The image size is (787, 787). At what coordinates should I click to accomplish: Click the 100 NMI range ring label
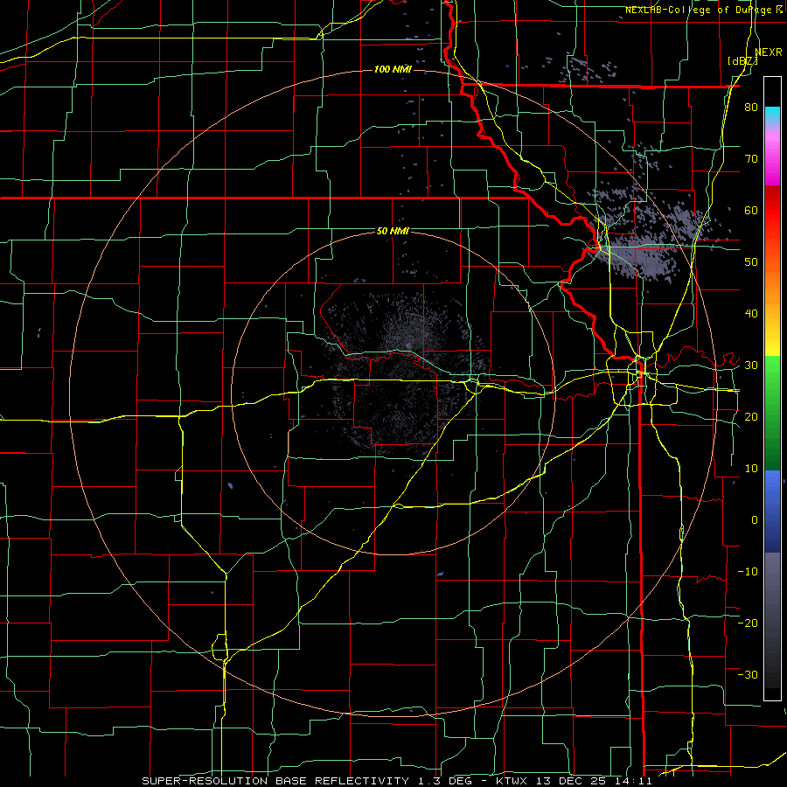(x=393, y=69)
